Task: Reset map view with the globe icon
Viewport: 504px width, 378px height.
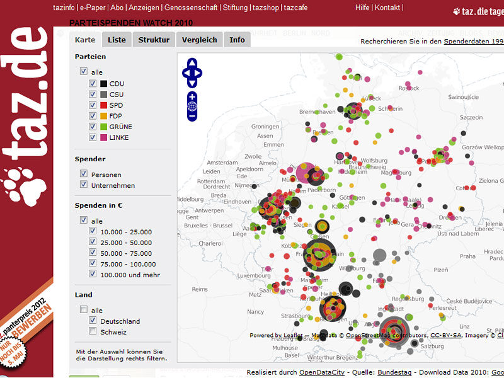Action: (x=192, y=106)
